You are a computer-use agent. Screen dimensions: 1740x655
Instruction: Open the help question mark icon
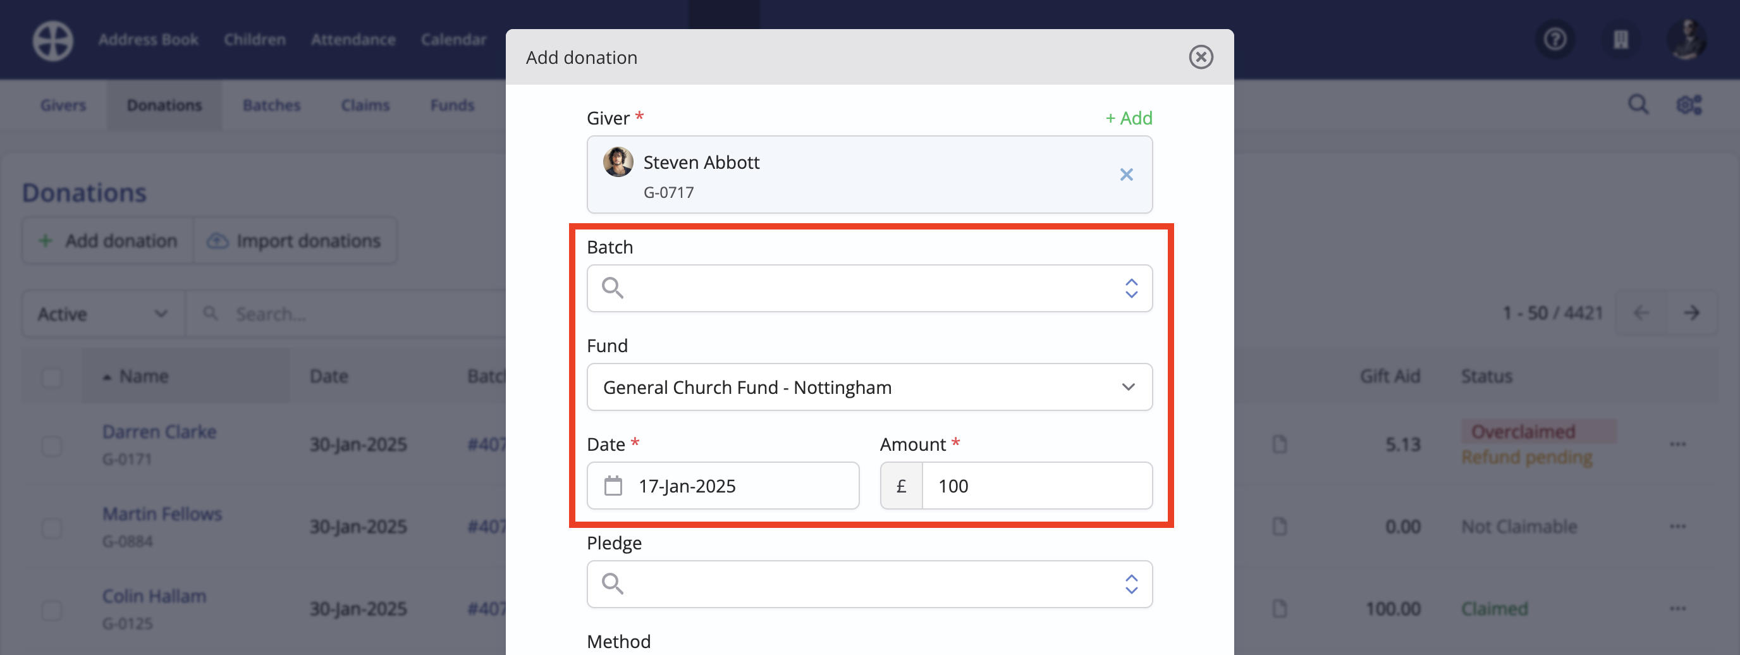1555,40
